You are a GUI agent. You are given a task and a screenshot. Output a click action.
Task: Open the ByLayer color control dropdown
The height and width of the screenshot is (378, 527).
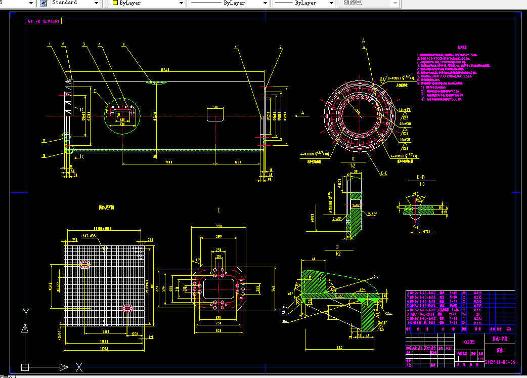pyautogui.click(x=148, y=3)
